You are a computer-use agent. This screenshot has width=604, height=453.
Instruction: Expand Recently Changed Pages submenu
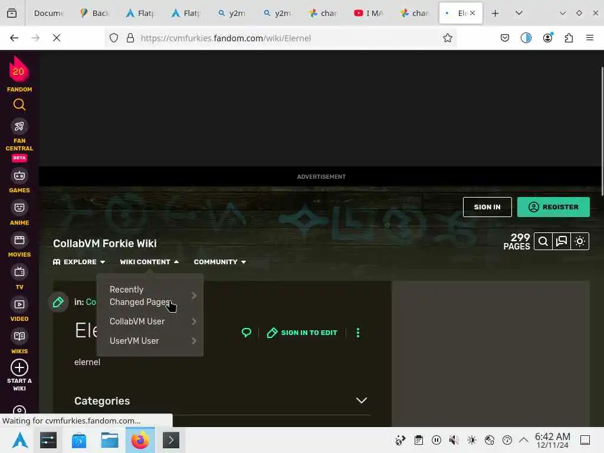[x=150, y=296]
